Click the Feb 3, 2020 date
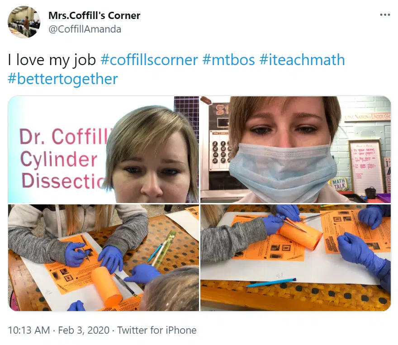Image resolution: width=398 pixels, height=345 pixels. click(84, 330)
